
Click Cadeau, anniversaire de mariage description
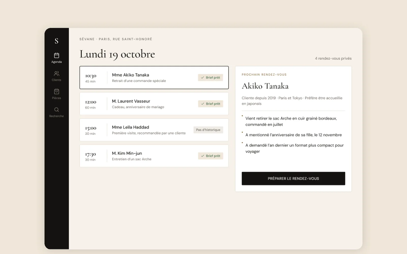(x=138, y=107)
